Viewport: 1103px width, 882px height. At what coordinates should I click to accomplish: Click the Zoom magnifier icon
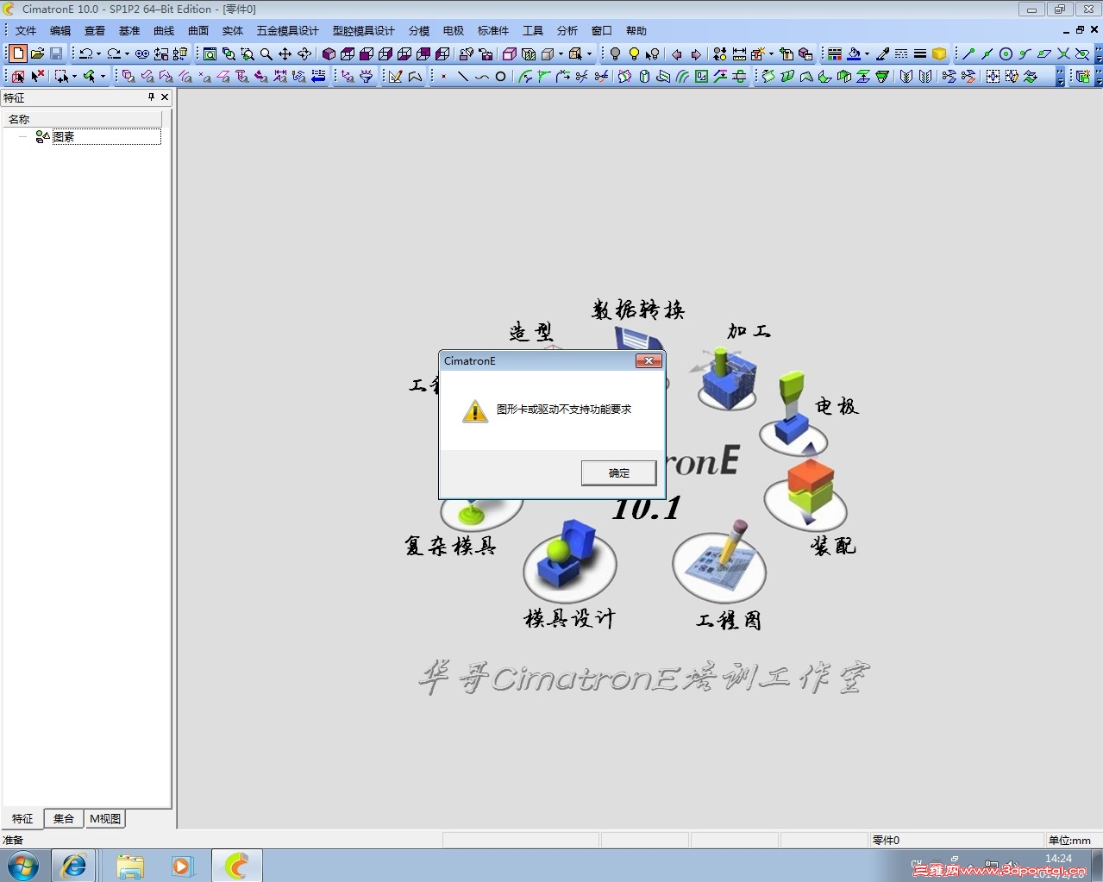(266, 53)
